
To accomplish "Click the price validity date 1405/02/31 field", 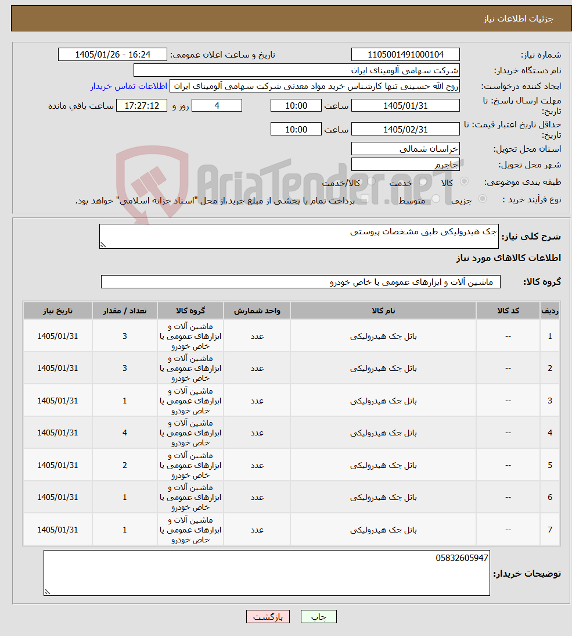I will [405, 129].
